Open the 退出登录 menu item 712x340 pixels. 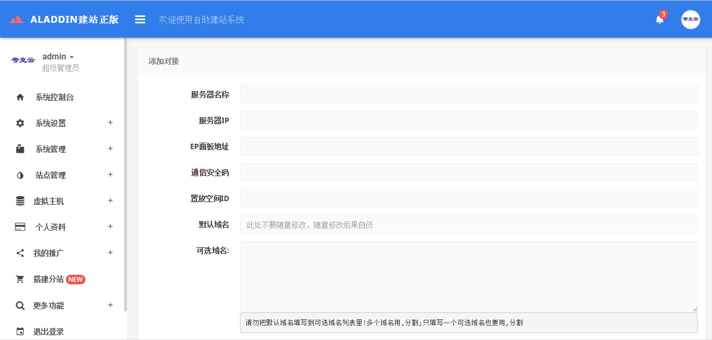click(x=48, y=332)
